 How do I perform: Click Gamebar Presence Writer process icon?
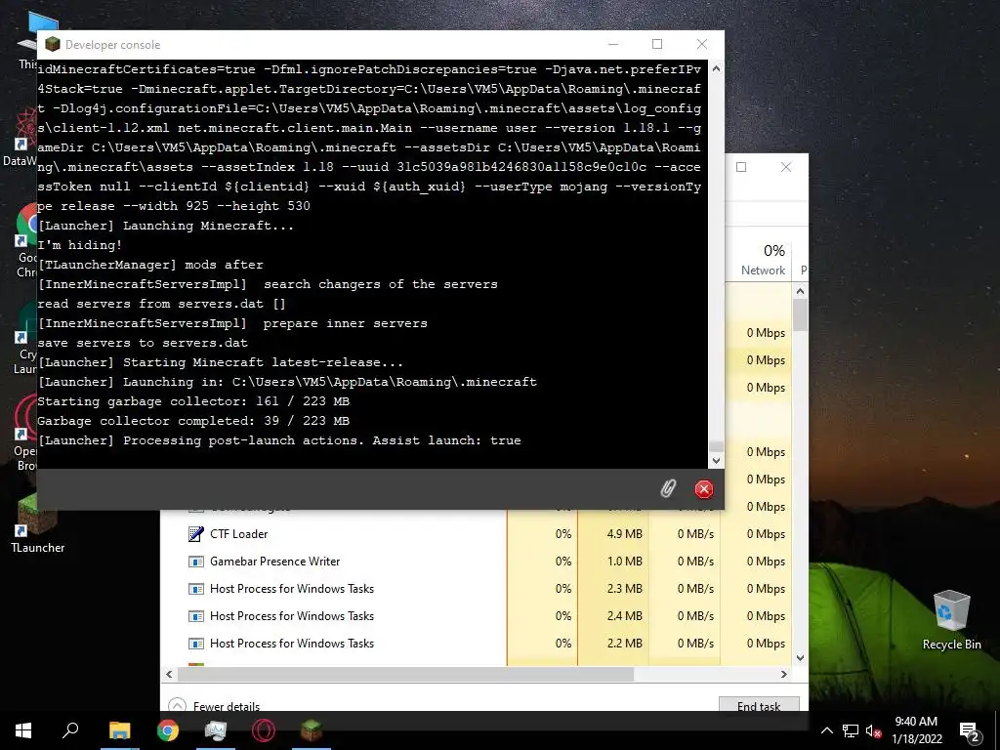click(x=195, y=562)
